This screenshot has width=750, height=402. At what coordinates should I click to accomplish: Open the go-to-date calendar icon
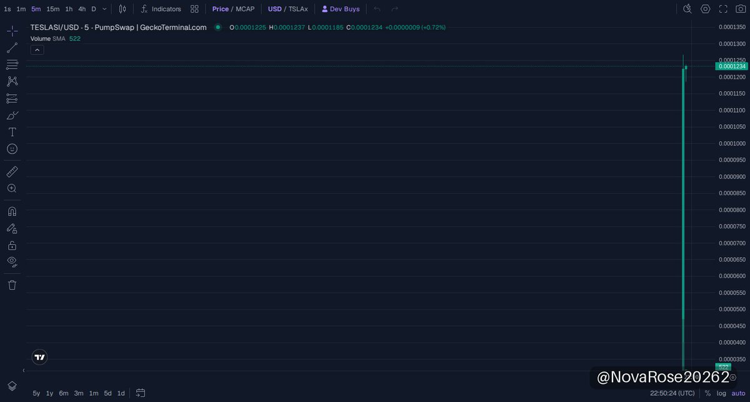(141, 393)
